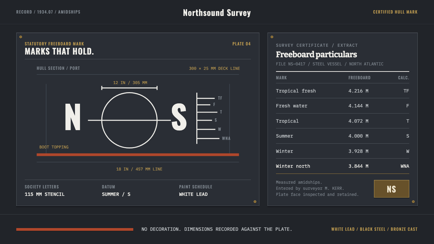Click the PLATE 04 label
Image resolution: width=434 pixels, height=244 pixels.
coord(241,44)
